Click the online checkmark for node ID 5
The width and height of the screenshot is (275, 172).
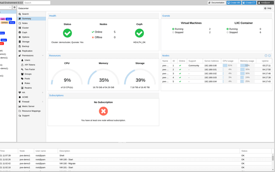point(180,81)
